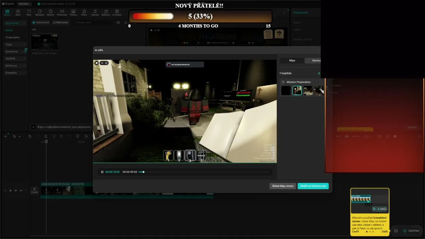This screenshot has height=239, width=425.
Task: Click the interactive edit icon left of EditPilot
Action: click(x=396, y=231)
